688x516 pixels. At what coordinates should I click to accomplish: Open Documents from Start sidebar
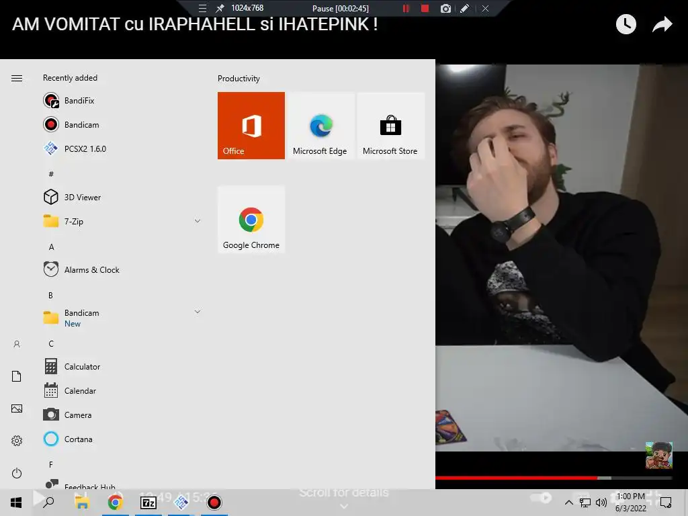(x=17, y=376)
